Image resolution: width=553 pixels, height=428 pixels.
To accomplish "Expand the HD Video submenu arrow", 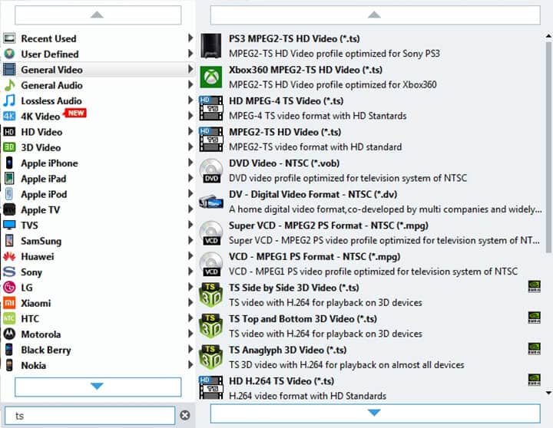I will [x=190, y=131].
